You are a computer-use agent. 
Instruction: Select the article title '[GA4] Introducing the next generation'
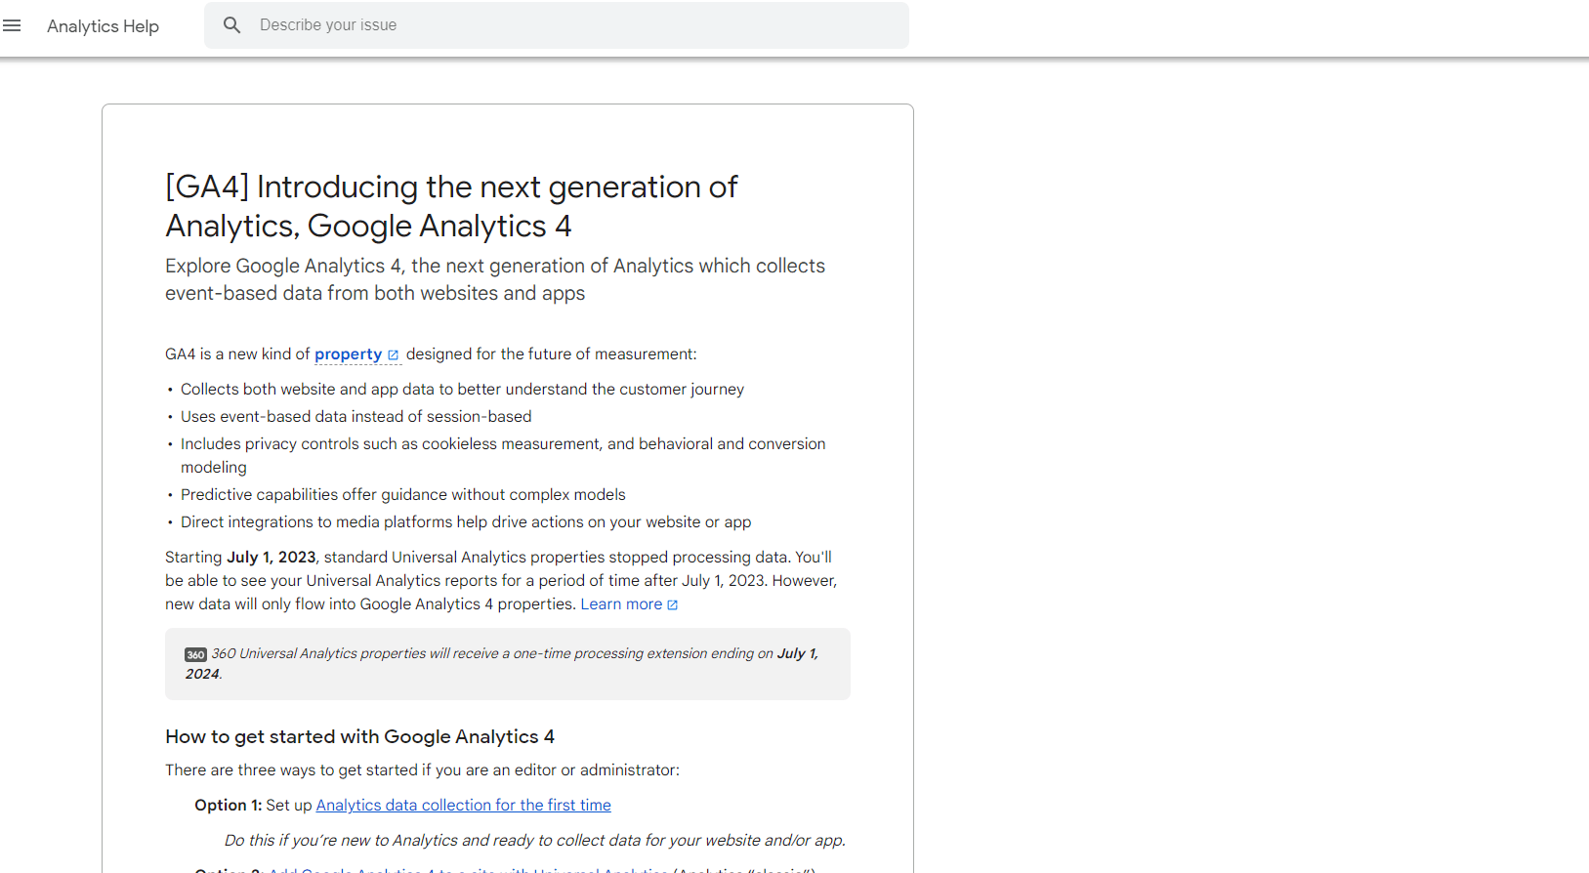pyautogui.click(x=451, y=206)
